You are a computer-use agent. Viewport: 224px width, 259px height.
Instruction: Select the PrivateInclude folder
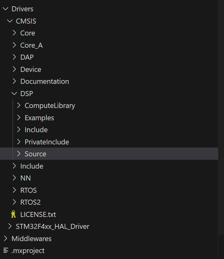47,142
